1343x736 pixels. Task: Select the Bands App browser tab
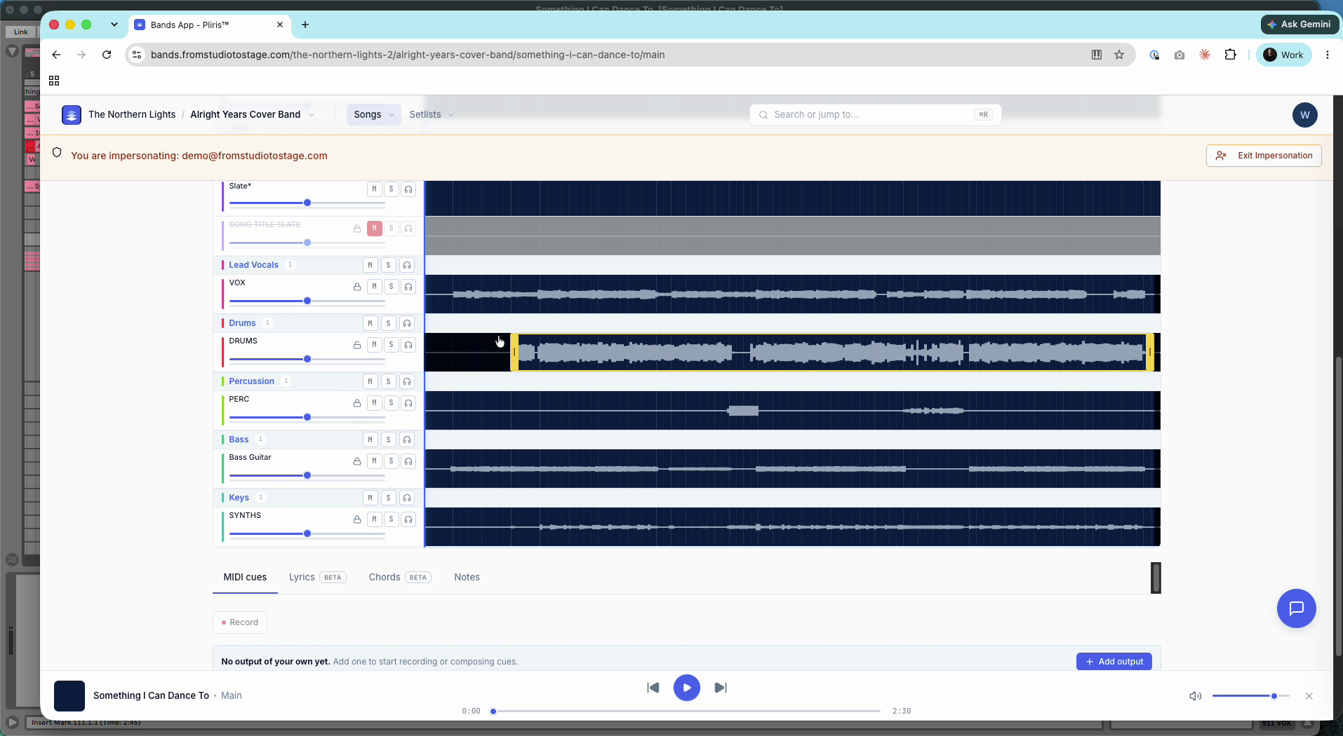[208, 25]
